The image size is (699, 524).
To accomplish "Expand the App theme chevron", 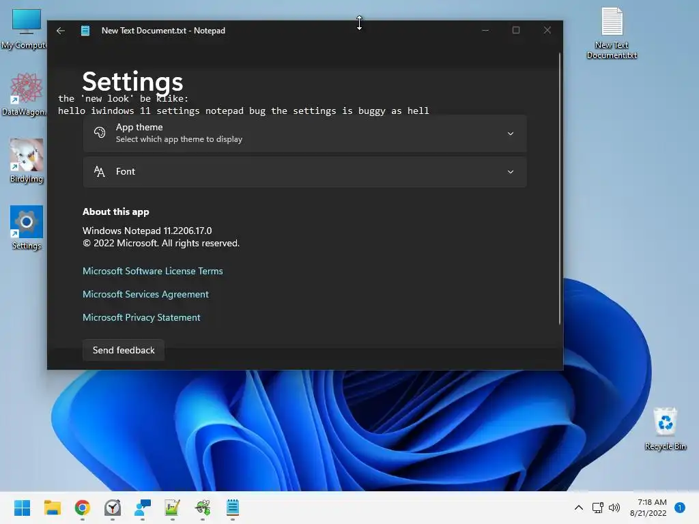I will pos(511,133).
